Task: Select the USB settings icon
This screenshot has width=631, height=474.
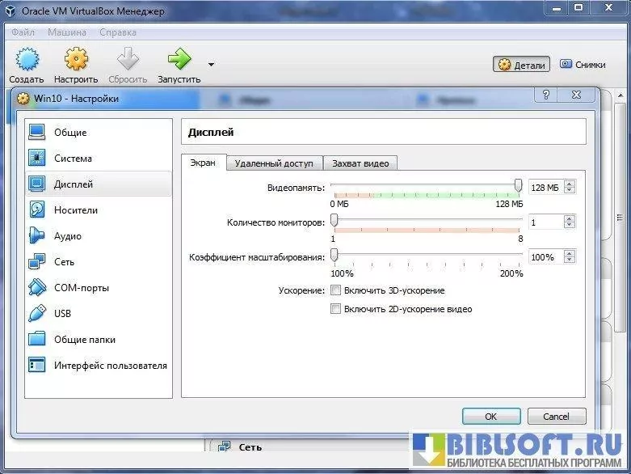Action: [37, 314]
